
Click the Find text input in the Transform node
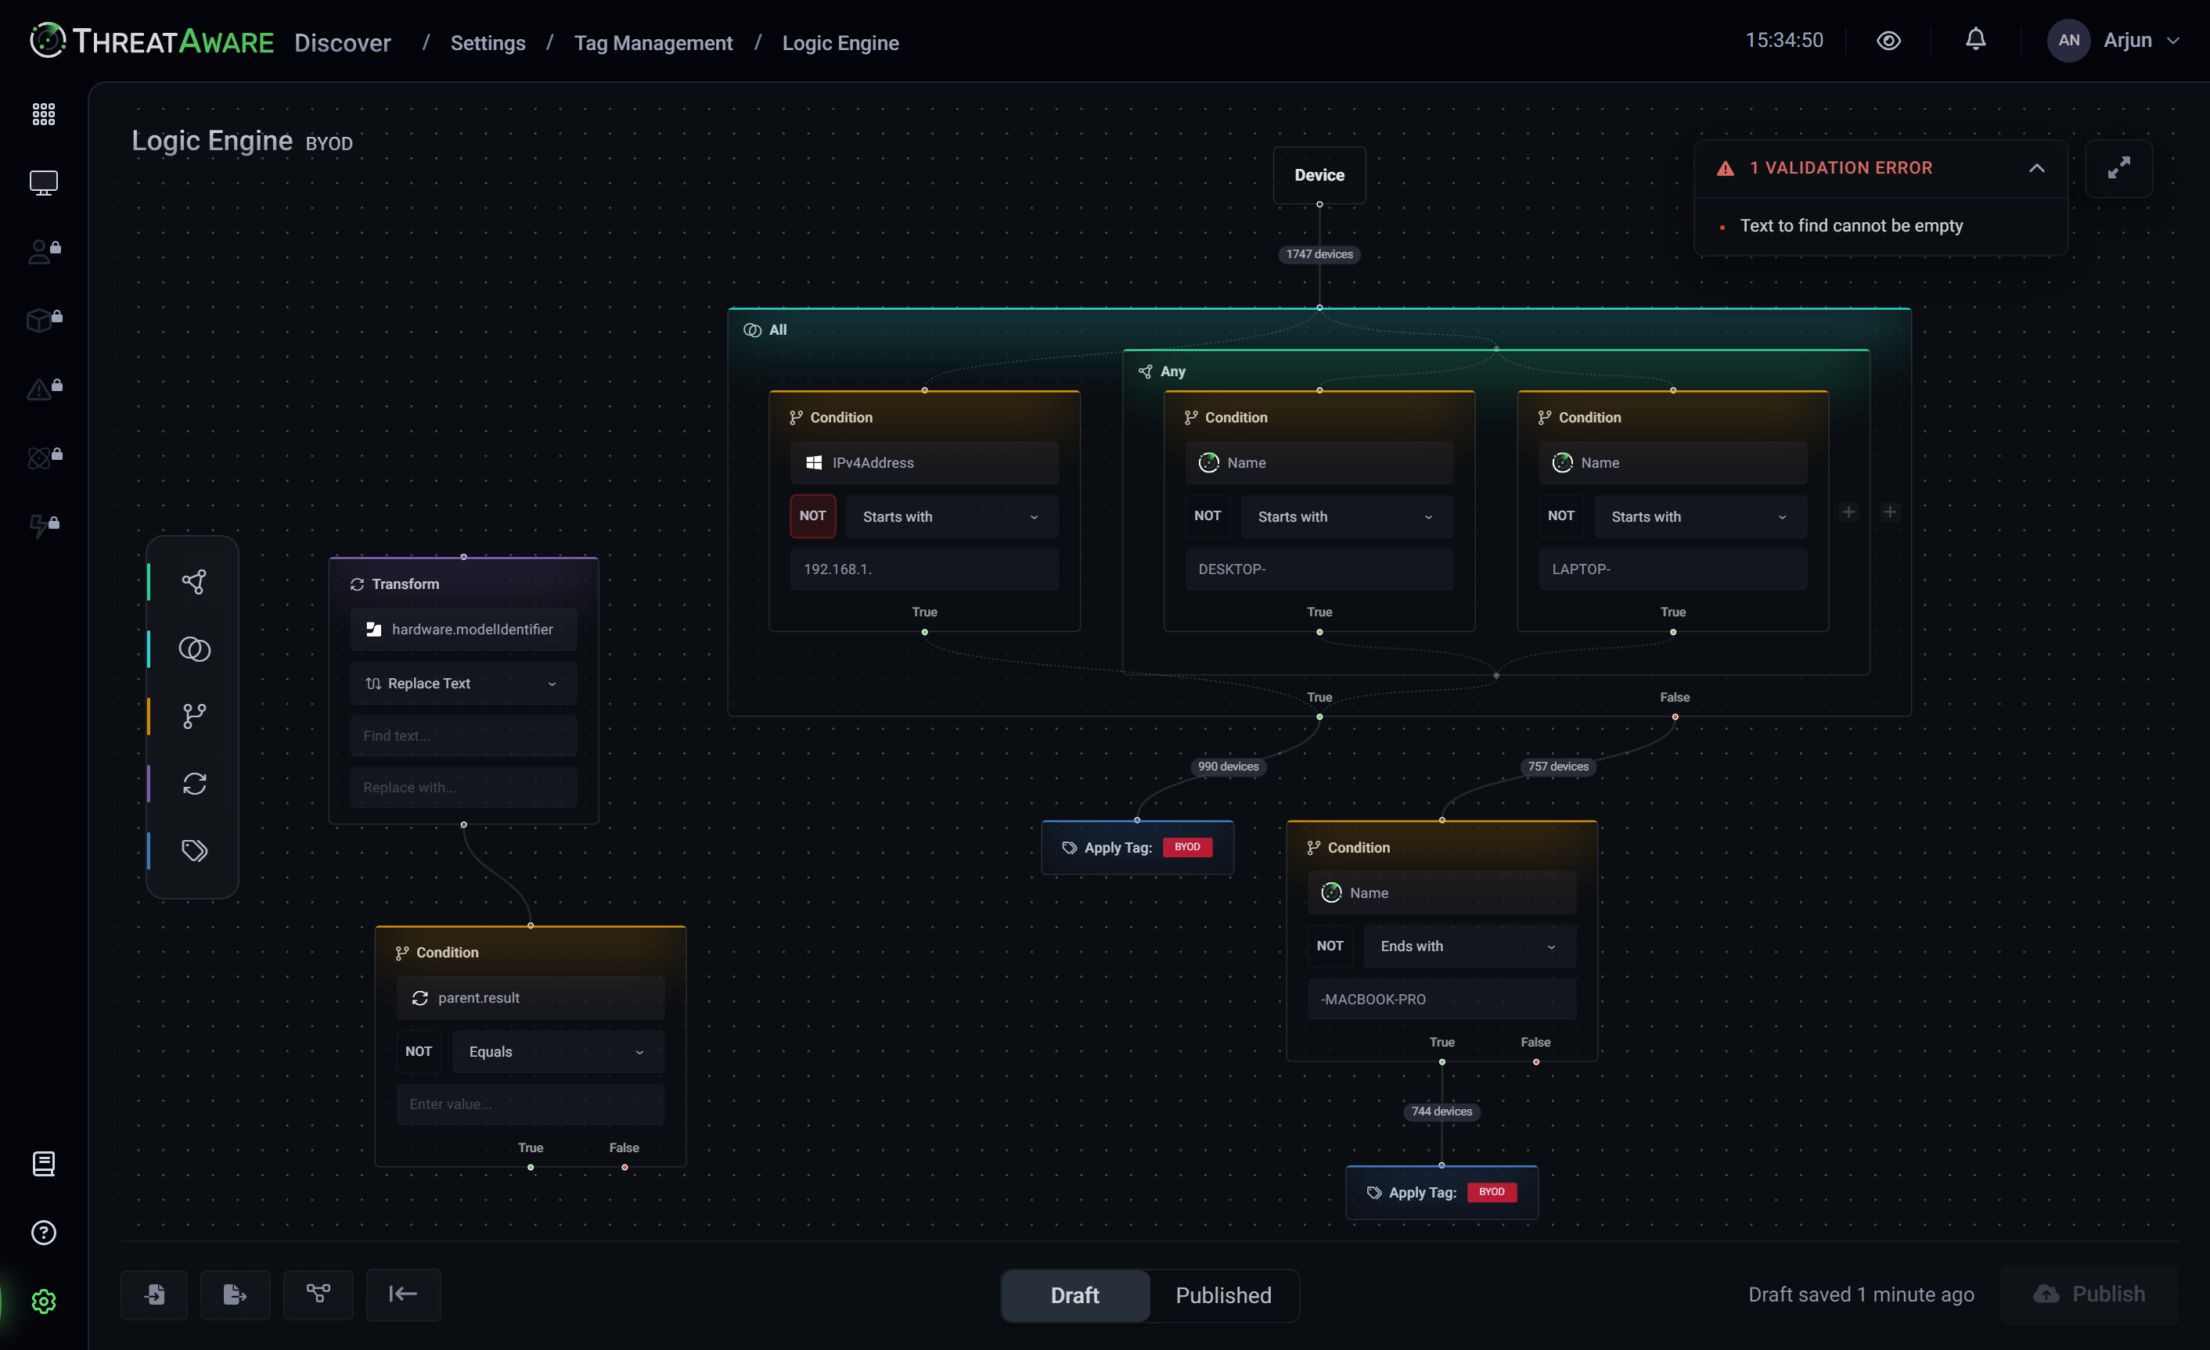(x=463, y=735)
